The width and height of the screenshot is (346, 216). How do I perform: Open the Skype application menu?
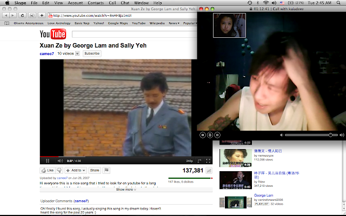[x=21, y=3]
